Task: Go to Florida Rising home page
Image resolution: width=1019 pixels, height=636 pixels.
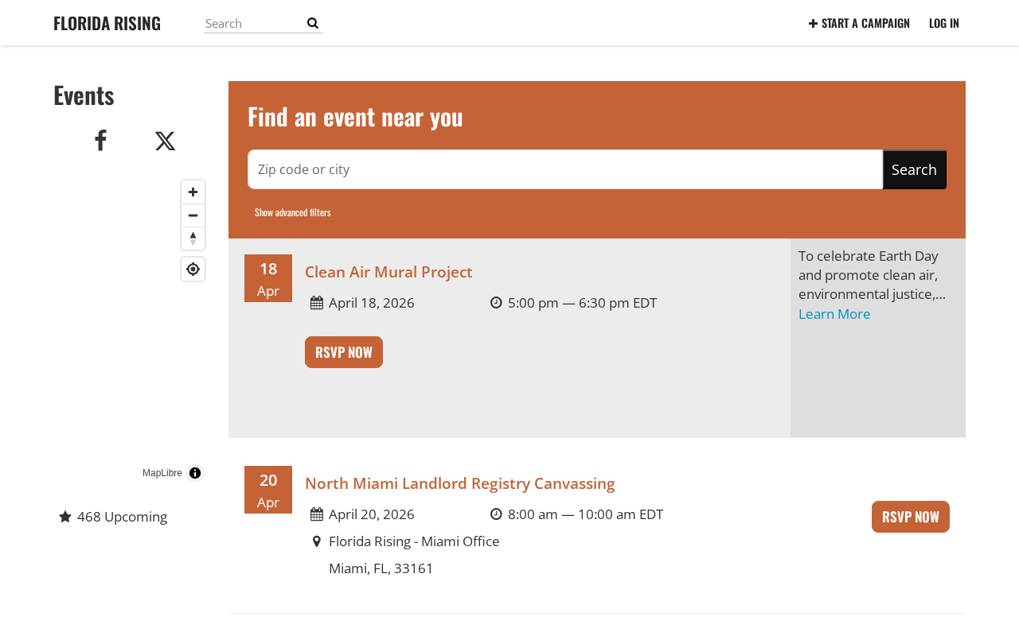Action: (x=107, y=23)
